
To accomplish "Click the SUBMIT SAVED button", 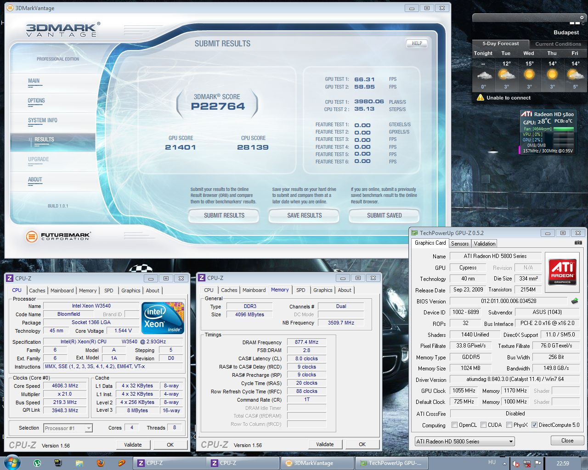I will 384,215.
